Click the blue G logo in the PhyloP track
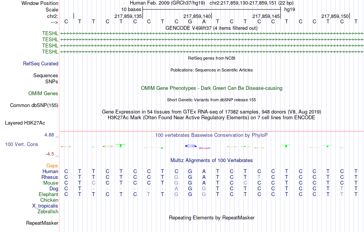 (191, 146)
